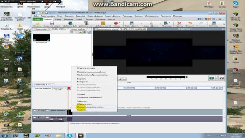Click the snapshot camera icon under preview
This screenshot has width=245, height=138.
pos(221,78)
